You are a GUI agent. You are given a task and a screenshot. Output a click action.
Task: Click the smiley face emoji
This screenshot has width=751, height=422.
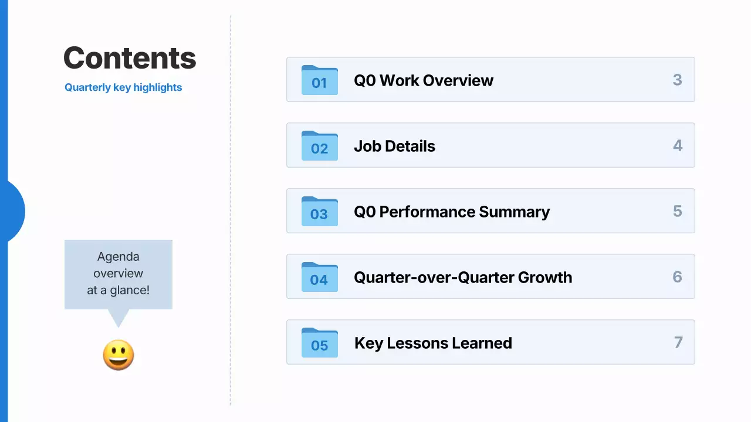(119, 355)
